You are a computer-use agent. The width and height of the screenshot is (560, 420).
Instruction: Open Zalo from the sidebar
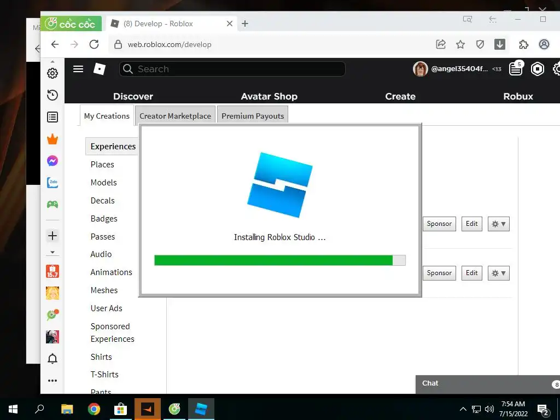52,183
